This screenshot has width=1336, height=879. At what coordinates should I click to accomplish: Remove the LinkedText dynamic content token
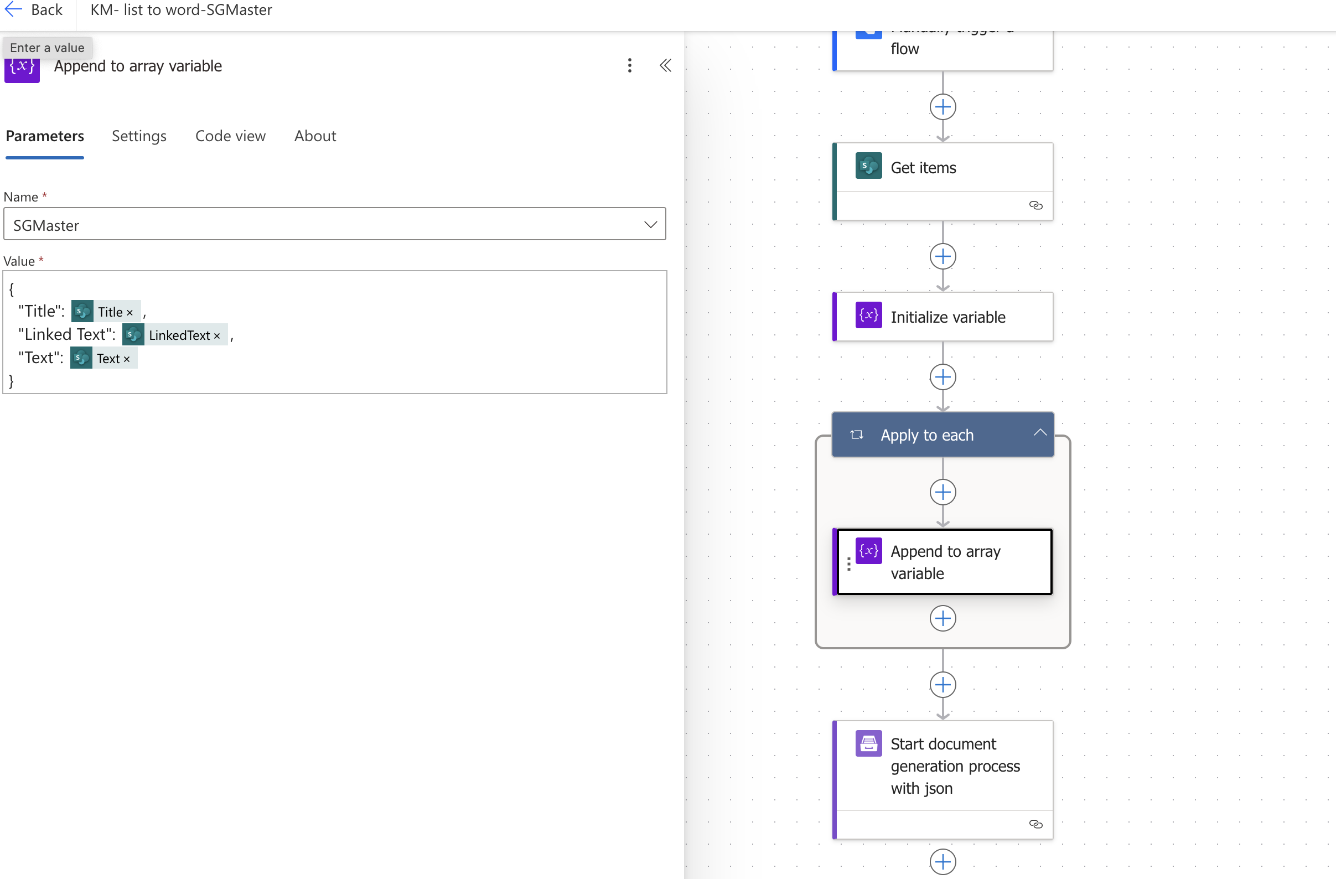point(217,336)
